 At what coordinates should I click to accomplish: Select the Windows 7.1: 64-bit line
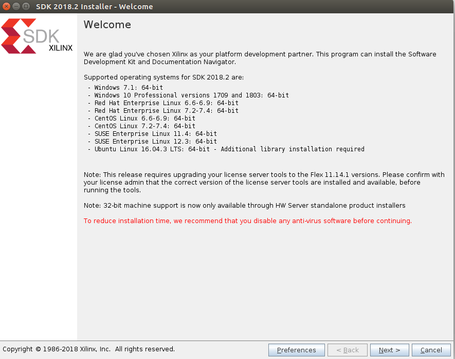pyautogui.click(x=125, y=87)
